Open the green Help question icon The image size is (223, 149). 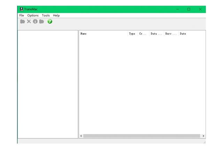[x=50, y=22]
